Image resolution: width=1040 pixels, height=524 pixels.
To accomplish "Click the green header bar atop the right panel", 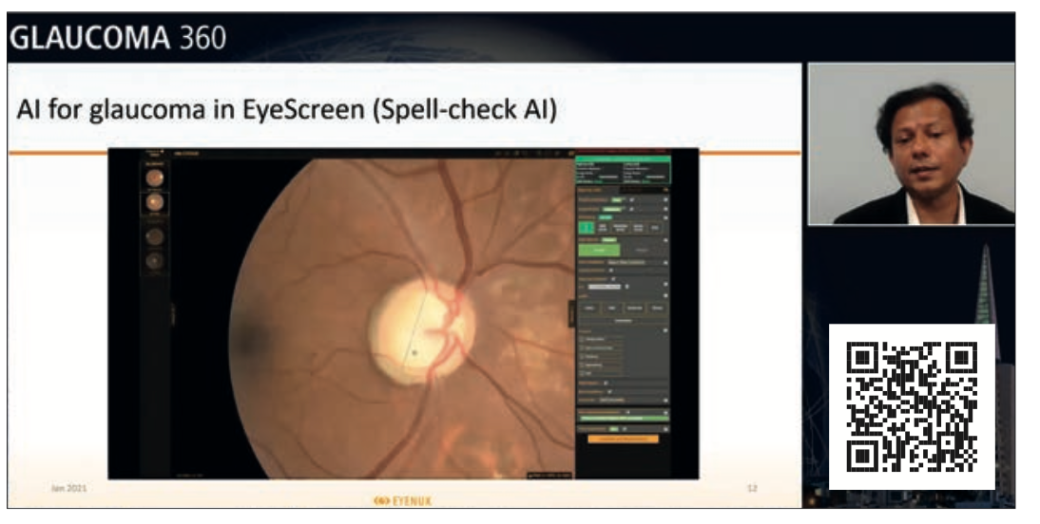I will pyautogui.click(x=623, y=159).
